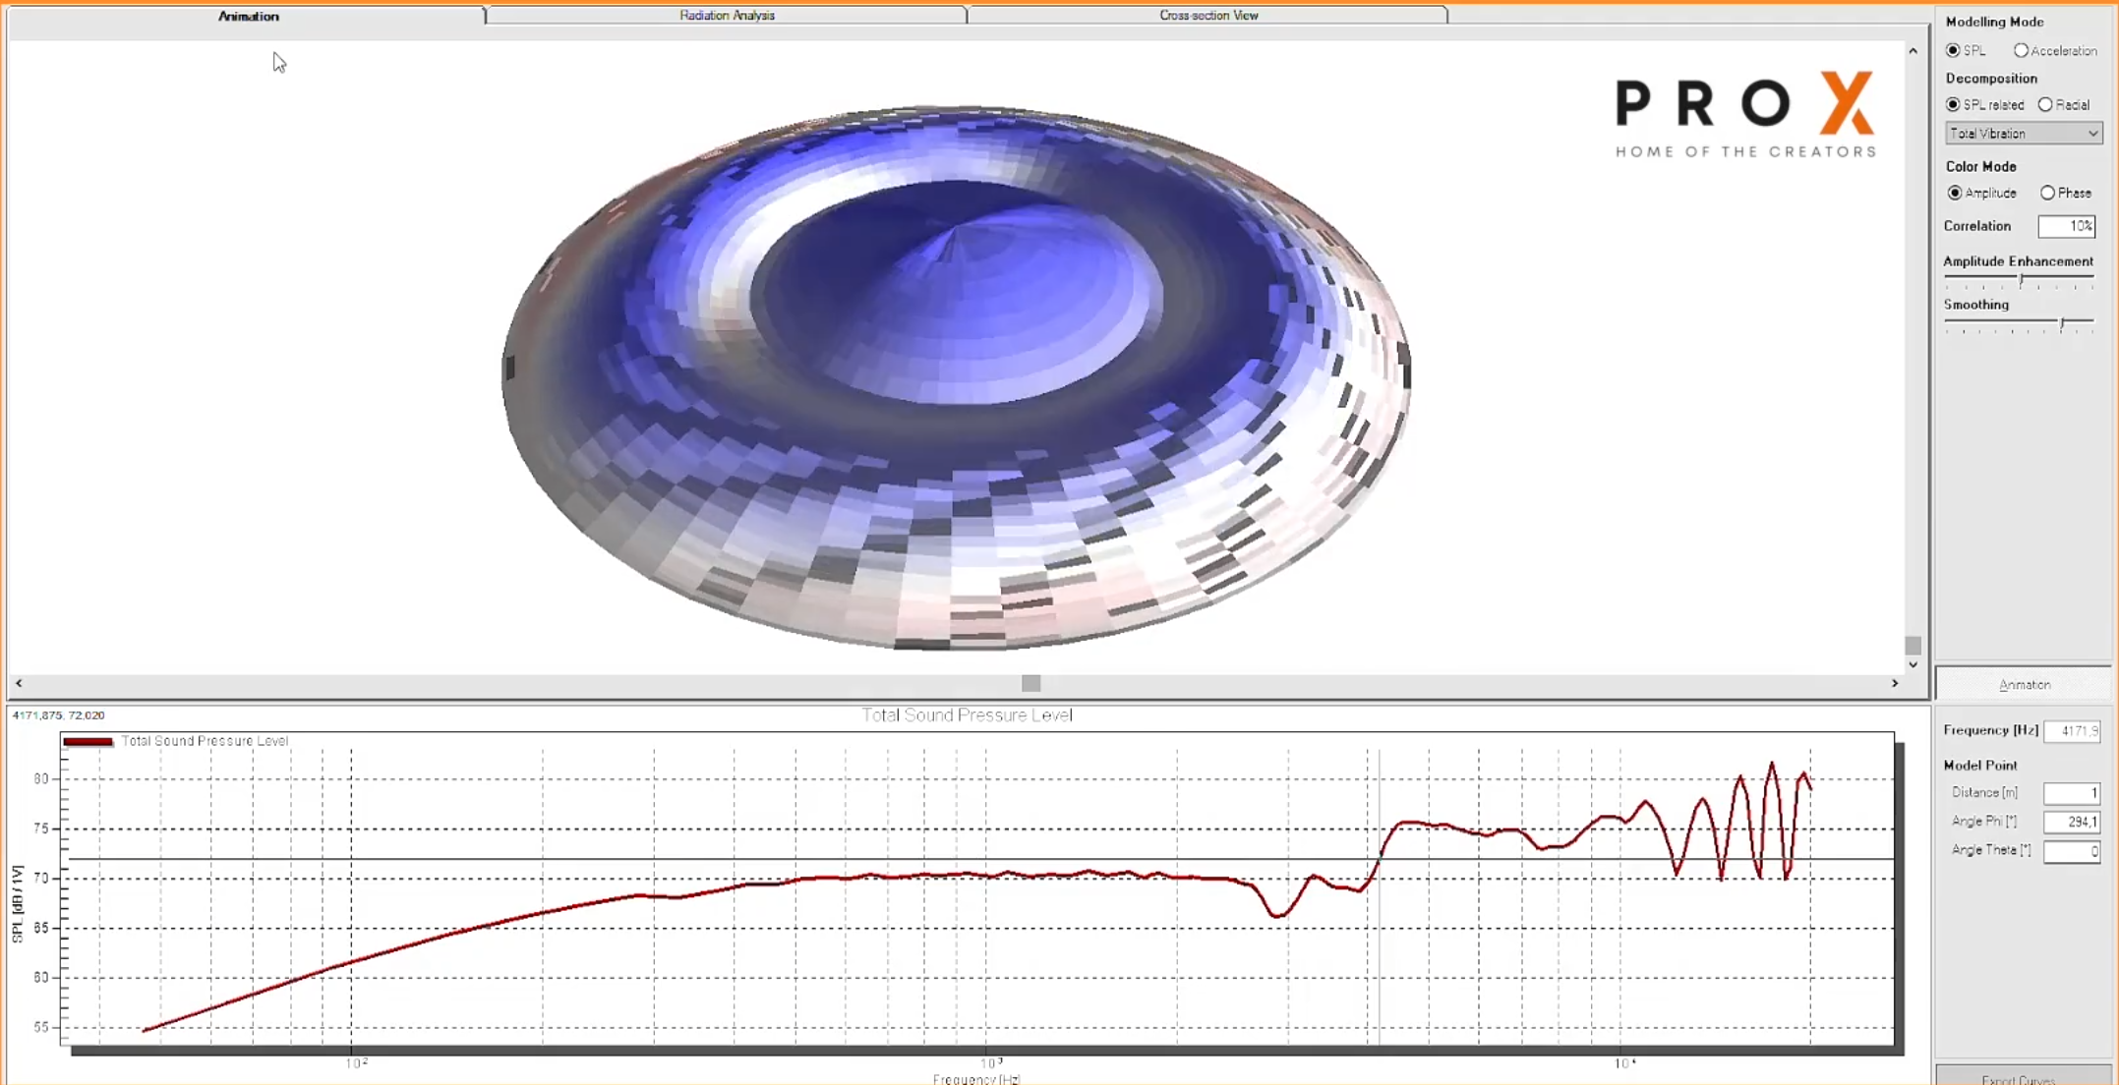
Task: Click the Animation button
Action: (2024, 684)
